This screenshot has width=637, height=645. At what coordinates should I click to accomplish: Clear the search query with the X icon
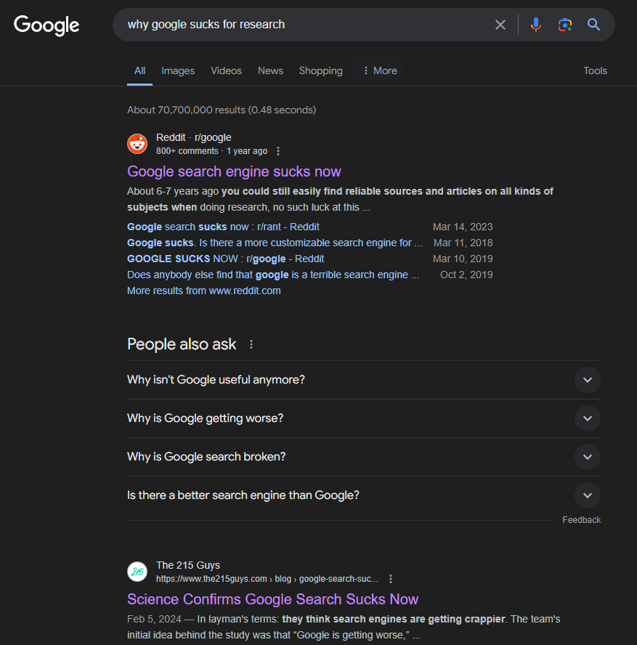[500, 24]
